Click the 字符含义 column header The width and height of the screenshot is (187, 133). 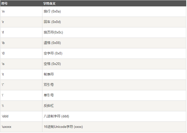click(49, 4)
